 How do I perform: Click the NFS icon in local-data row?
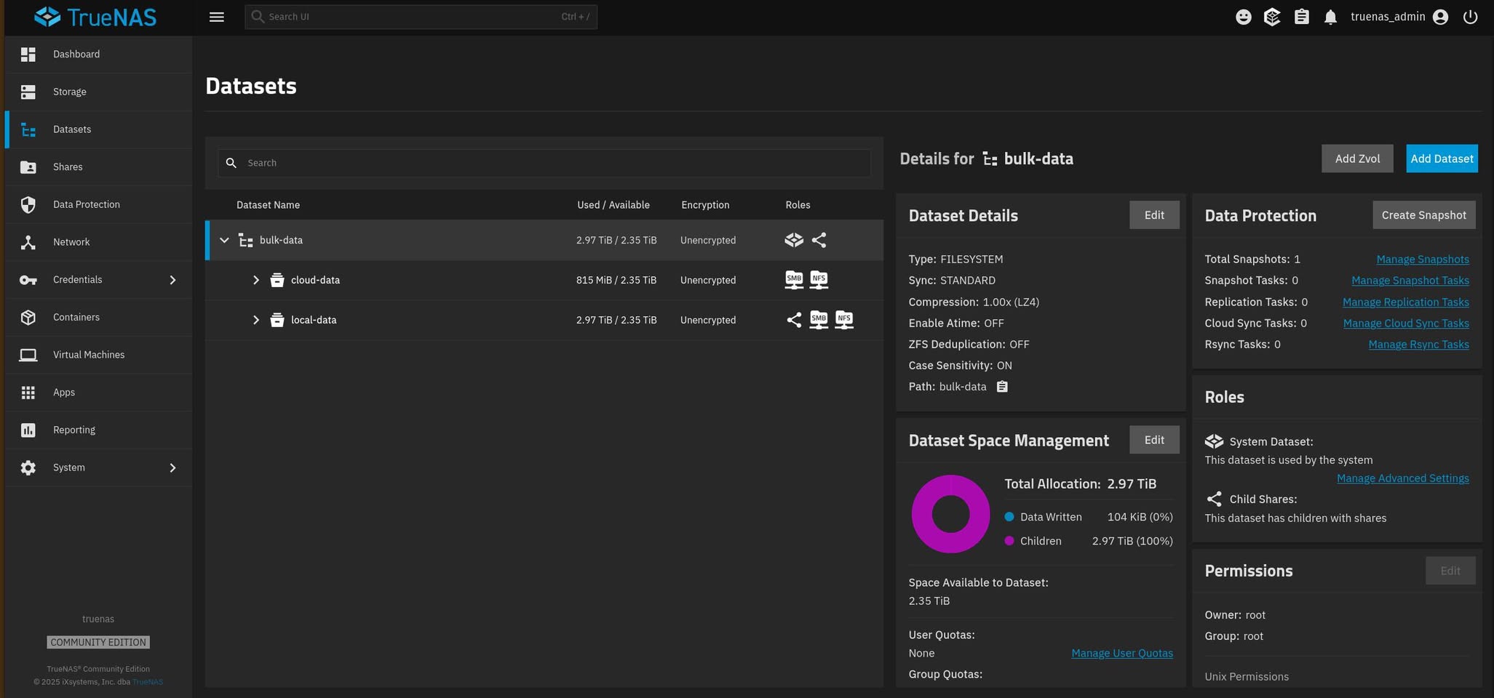[x=844, y=320]
